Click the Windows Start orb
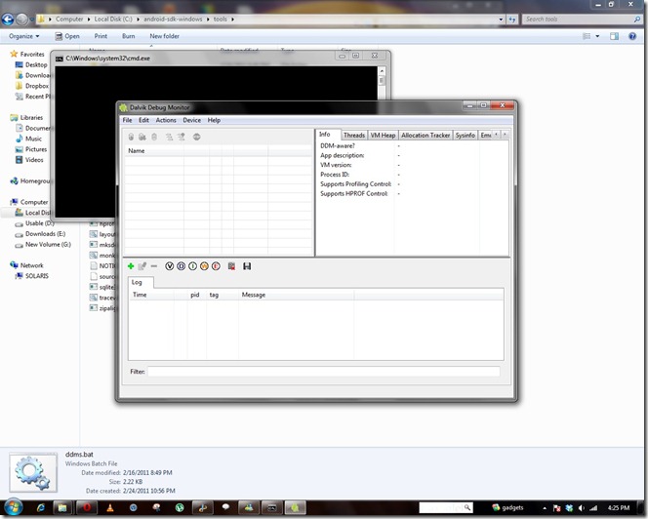The width and height of the screenshot is (648, 519). click(x=13, y=507)
